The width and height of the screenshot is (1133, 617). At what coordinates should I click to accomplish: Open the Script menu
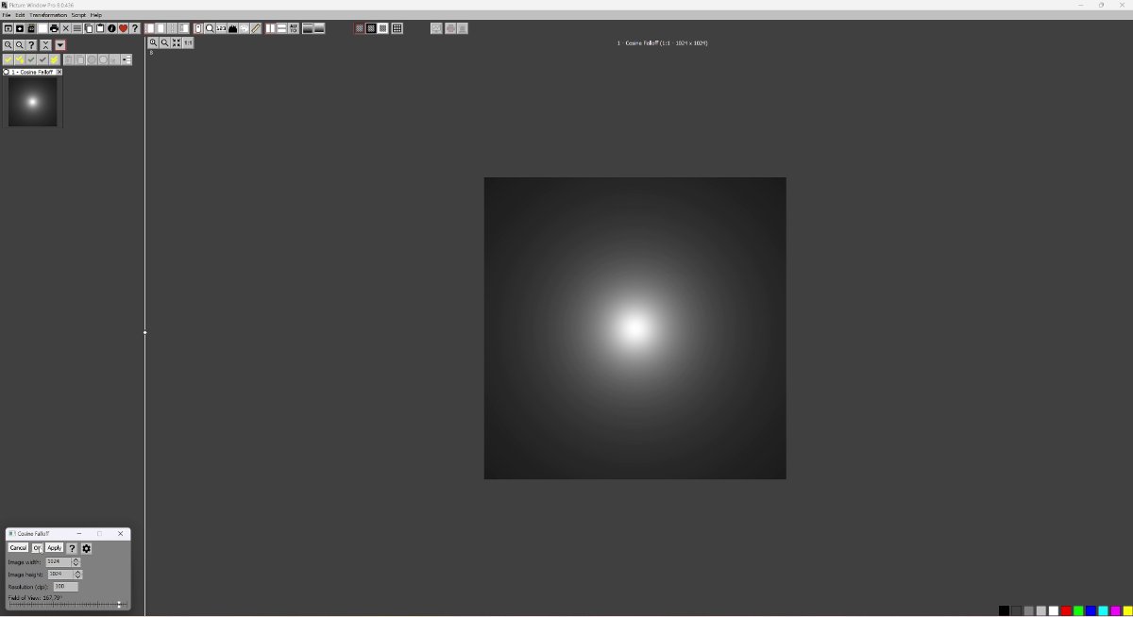pyautogui.click(x=78, y=15)
